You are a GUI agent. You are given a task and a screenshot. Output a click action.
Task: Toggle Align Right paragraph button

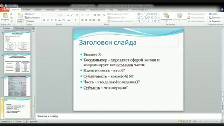click(x=90, y=20)
